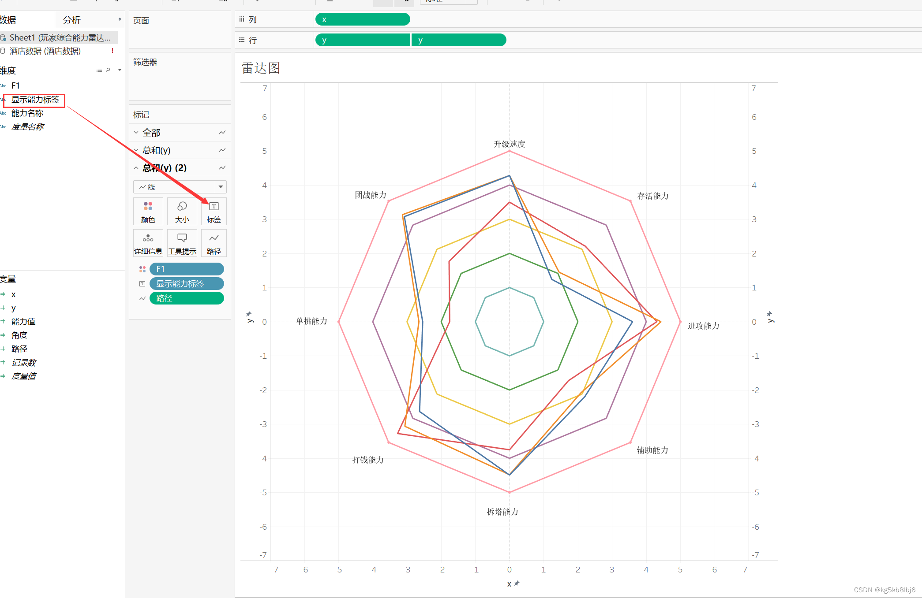Expand the 全部 marks section
The height and width of the screenshot is (598, 922).
[136, 132]
